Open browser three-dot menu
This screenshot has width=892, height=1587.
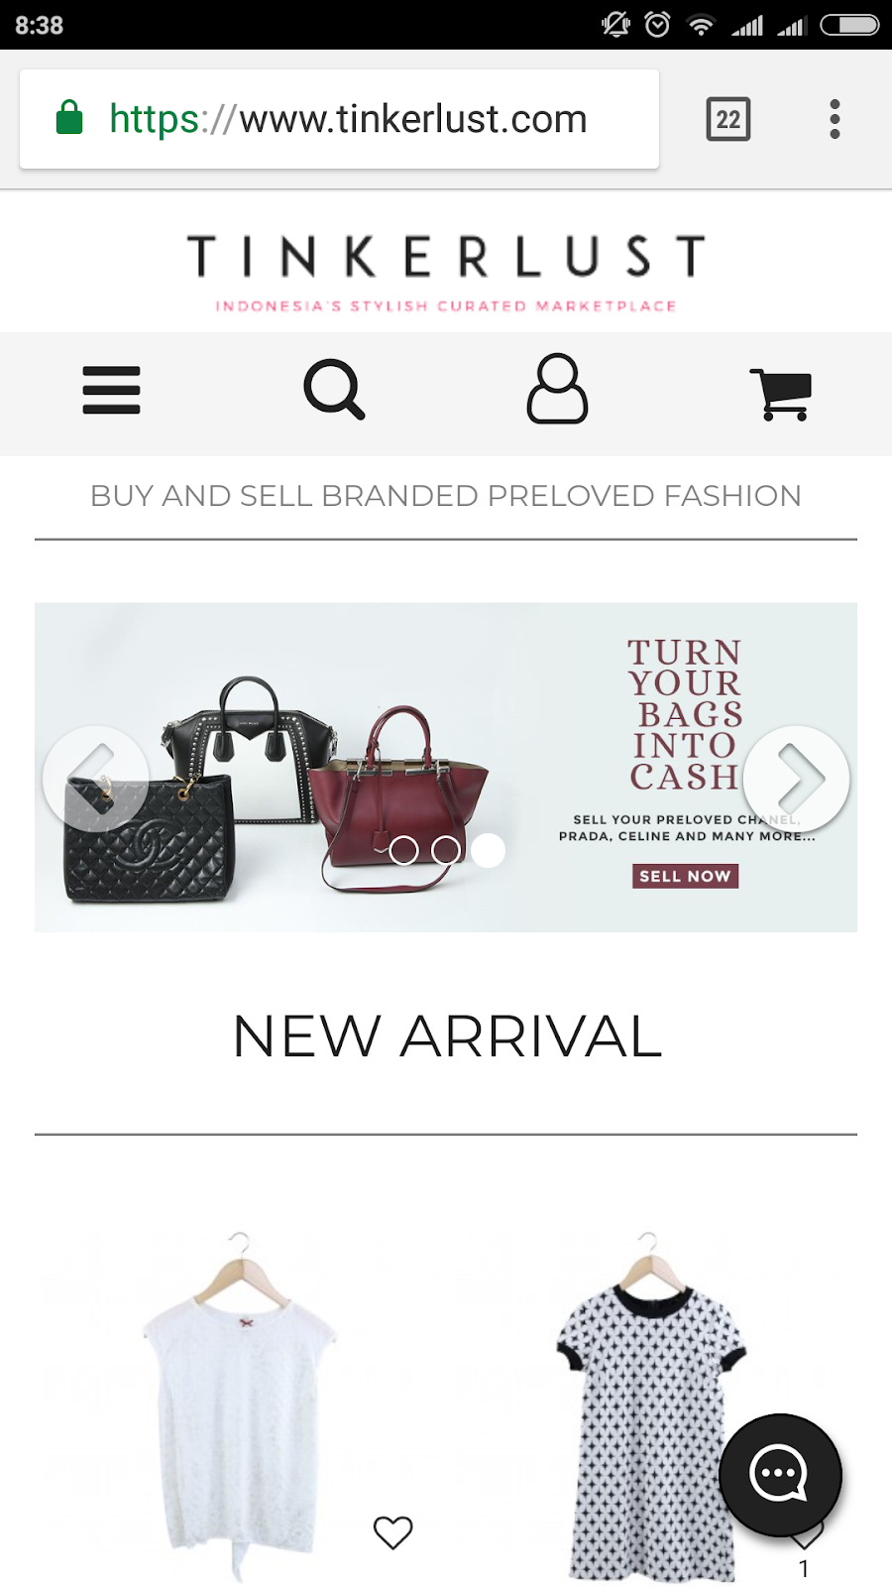click(x=835, y=119)
